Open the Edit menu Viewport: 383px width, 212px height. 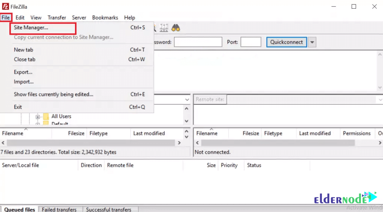[x=20, y=18]
